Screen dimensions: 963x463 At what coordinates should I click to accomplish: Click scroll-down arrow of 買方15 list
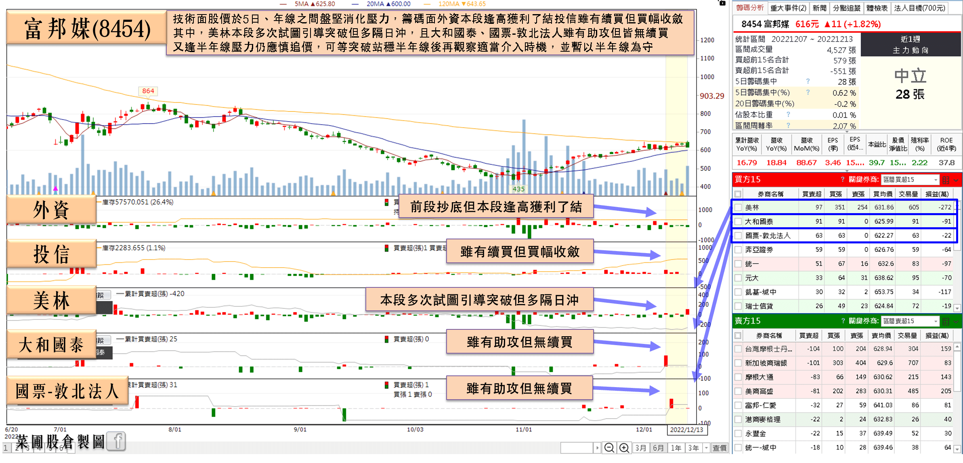click(x=957, y=308)
